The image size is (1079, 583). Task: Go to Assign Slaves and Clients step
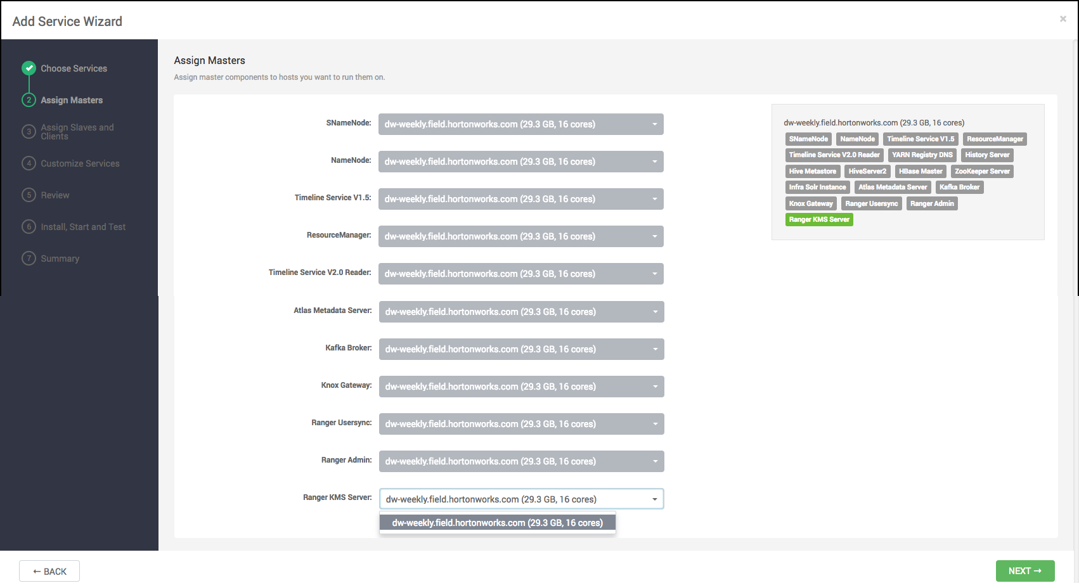77,132
